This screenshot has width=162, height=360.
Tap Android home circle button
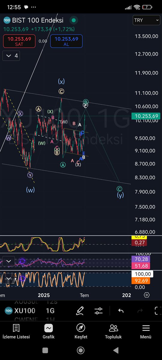81,350
